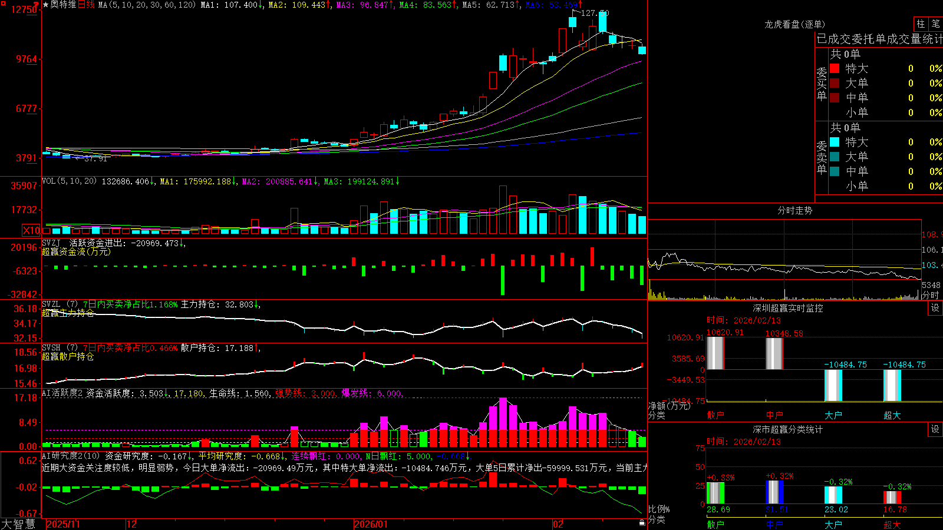Open 设 settings for 深圳超赢实时监控
The height and width of the screenshot is (530, 943).
pyautogui.click(x=935, y=308)
